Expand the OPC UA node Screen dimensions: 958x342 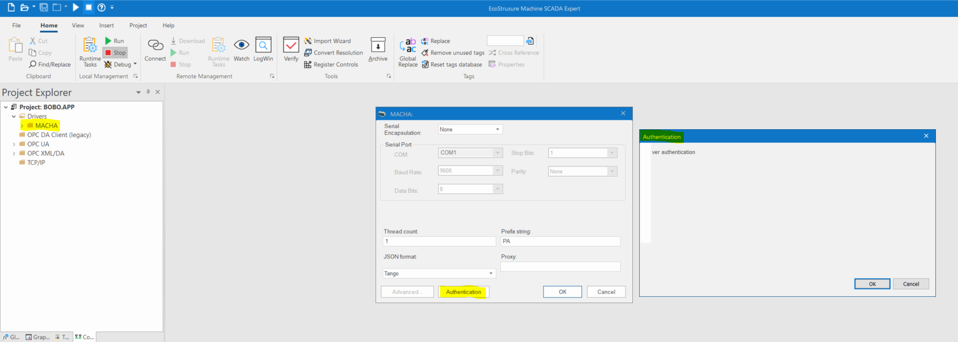(x=14, y=144)
